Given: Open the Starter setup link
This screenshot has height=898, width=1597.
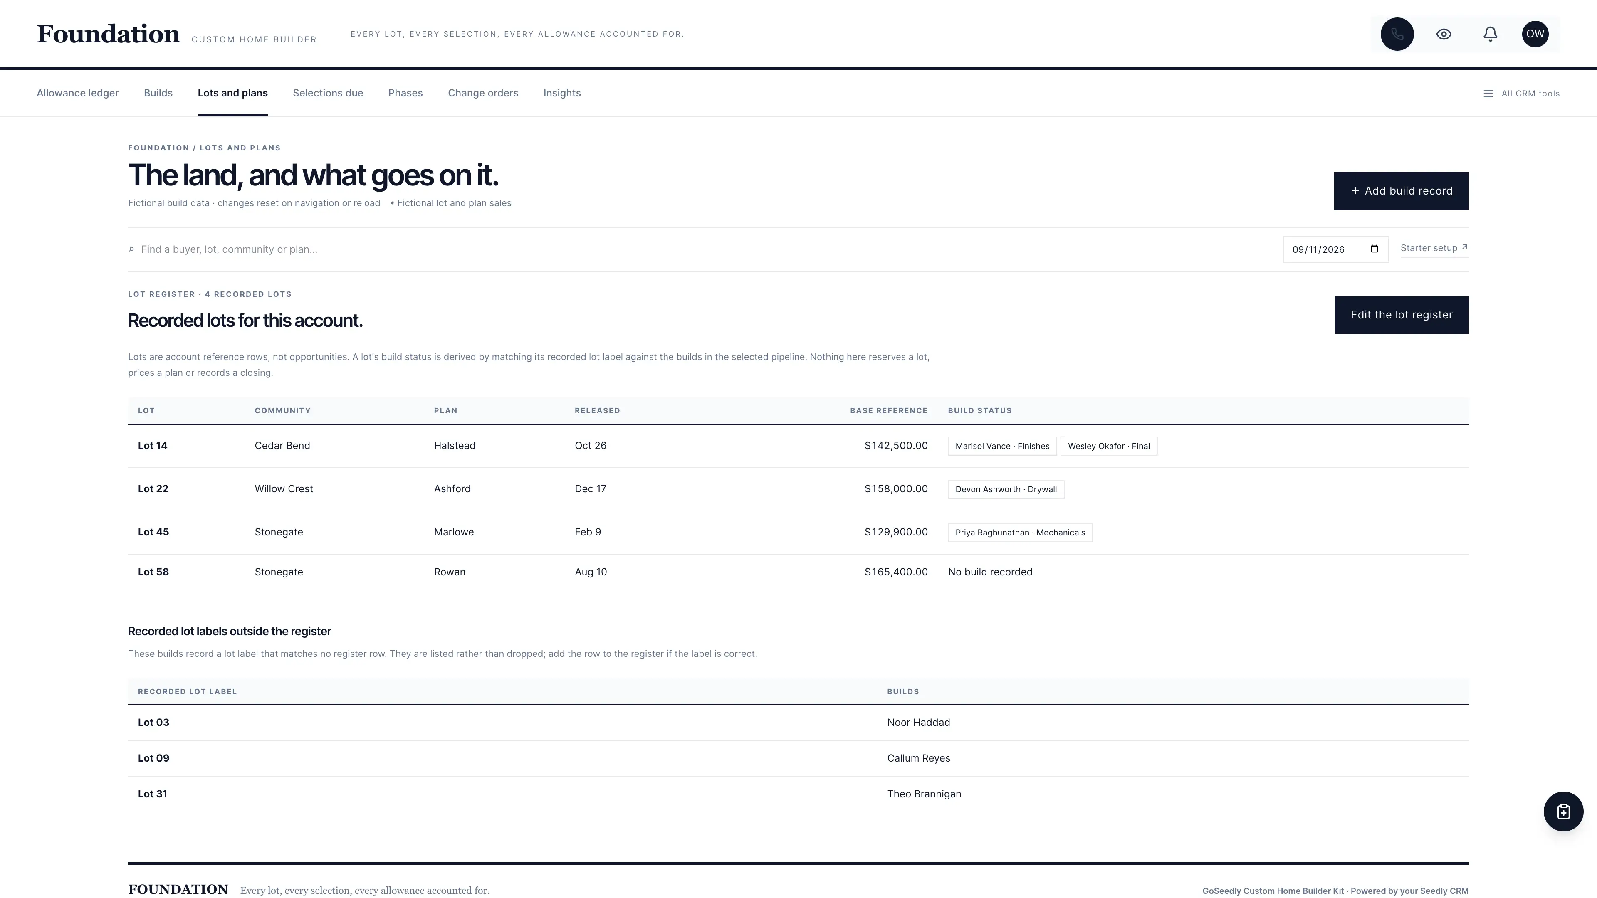Looking at the screenshot, I should 1434,248.
